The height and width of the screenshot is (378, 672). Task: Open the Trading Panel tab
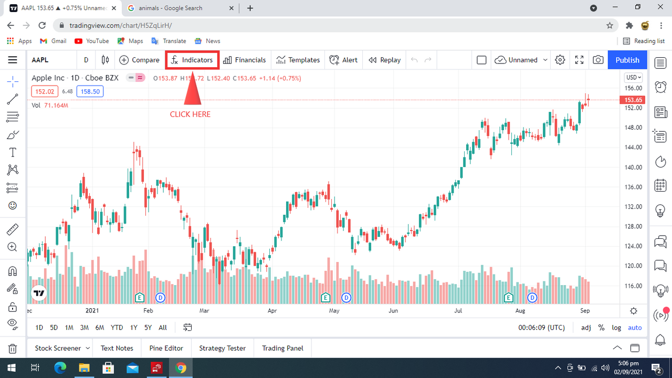coord(283,348)
